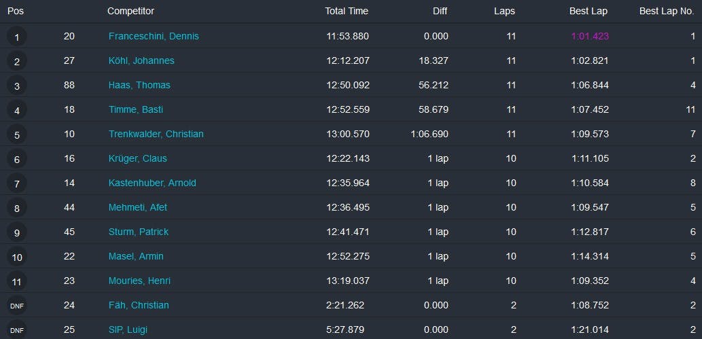Click the purple fastest lap time 1:01.423
Viewport: 702px width, 339px height.
(x=590, y=36)
